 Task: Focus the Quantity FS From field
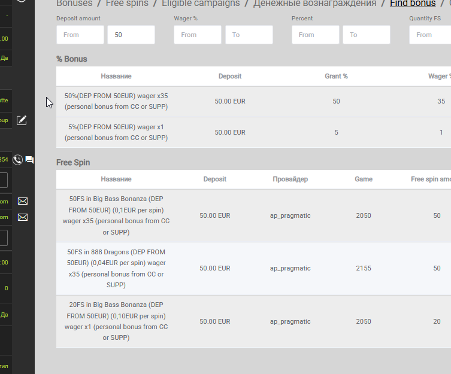coord(430,35)
